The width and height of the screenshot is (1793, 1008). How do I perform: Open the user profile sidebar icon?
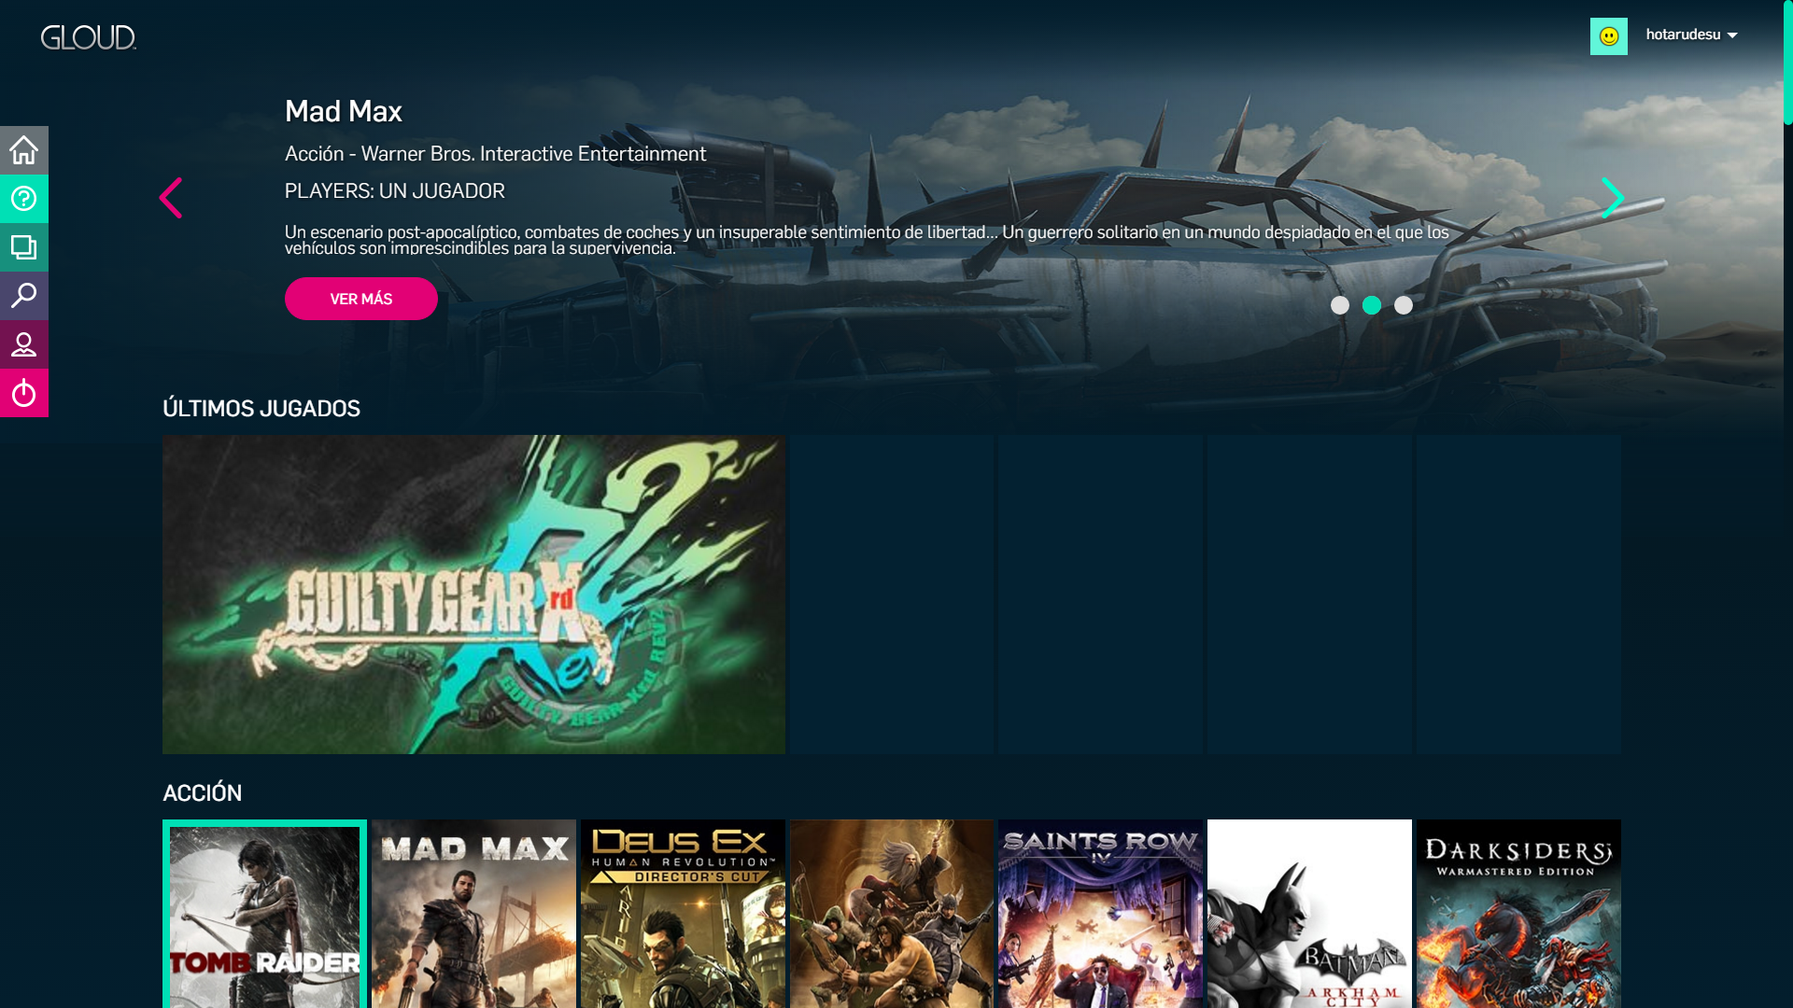pyautogui.click(x=24, y=344)
